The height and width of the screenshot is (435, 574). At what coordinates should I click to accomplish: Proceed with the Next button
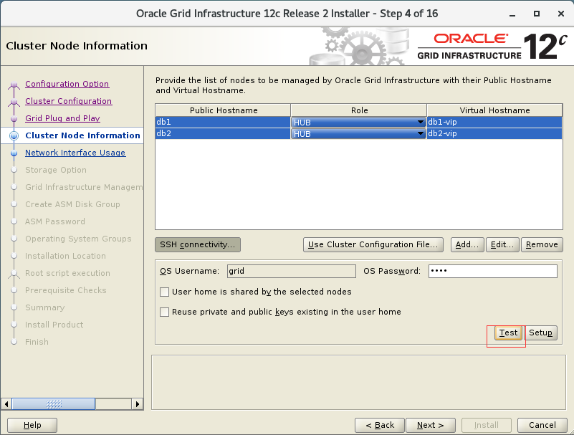coord(431,425)
